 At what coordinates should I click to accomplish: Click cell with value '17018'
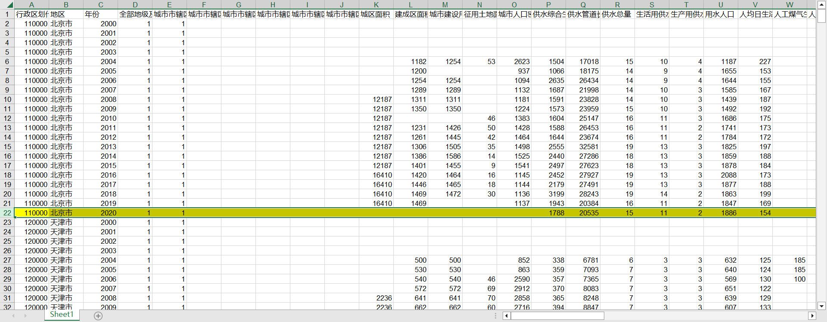(583, 61)
